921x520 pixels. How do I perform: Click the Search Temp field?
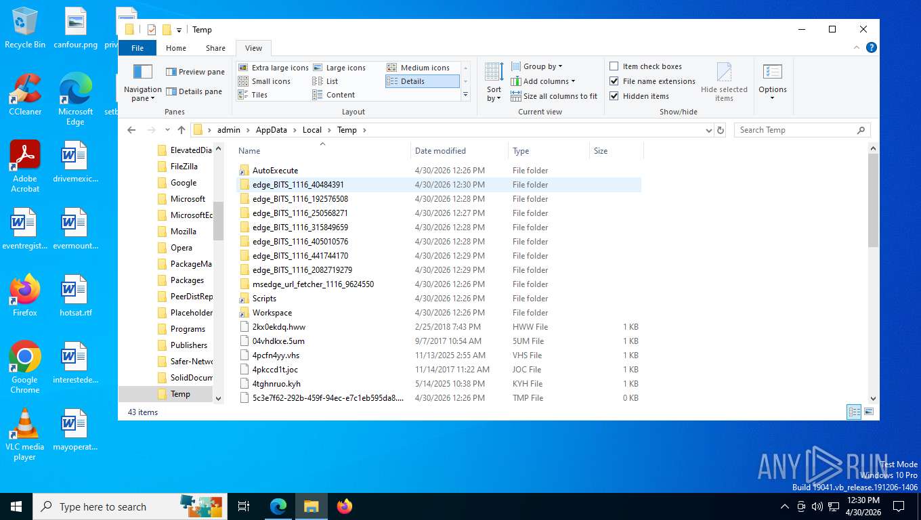click(x=802, y=130)
